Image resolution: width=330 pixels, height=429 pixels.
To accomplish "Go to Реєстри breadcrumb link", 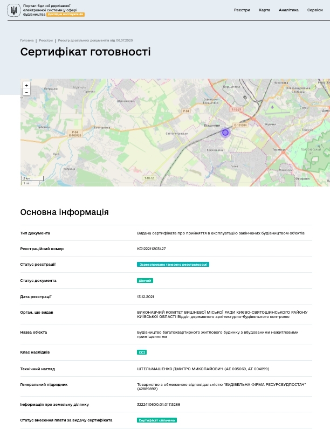I will pyautogui.click(x=46, y=40).
